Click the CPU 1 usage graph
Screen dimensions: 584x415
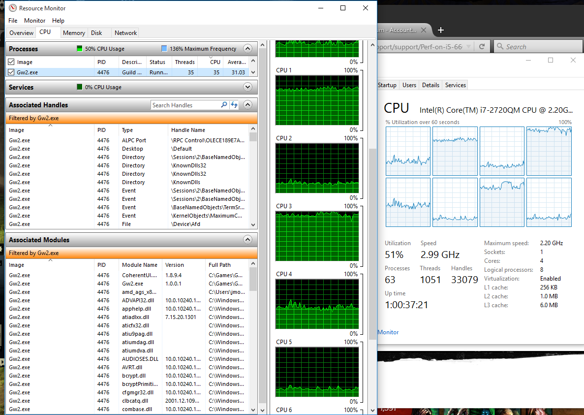(x=317, y=100)
